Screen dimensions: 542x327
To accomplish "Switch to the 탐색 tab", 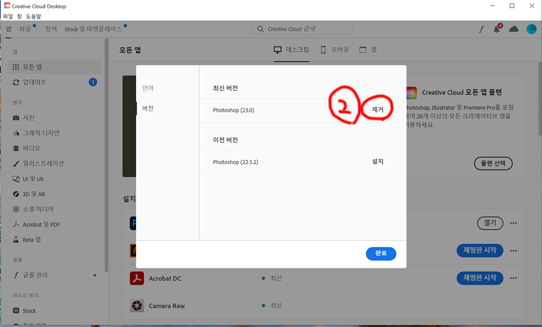I will tap(51, 29).
